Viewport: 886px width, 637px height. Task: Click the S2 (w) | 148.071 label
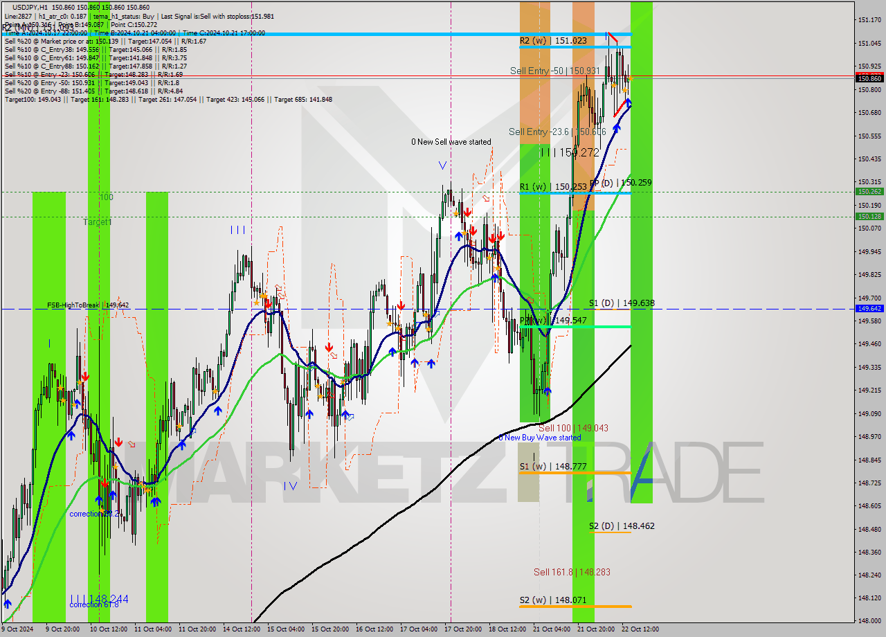point(553,600)
